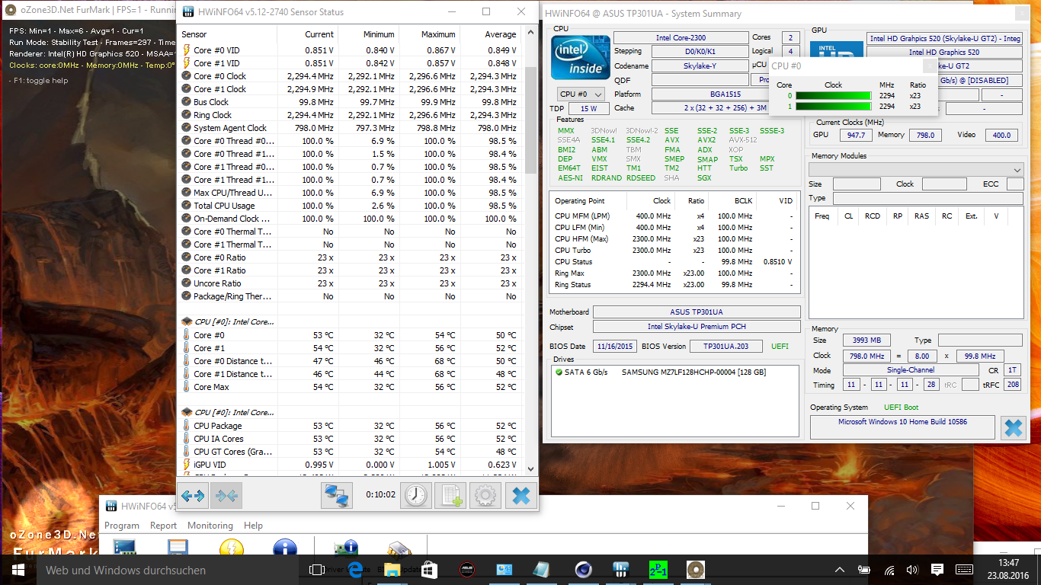Select the CPU IA Cores row
Image resolution: width=1041 pixels, height=585 pixels.
pos(350,439)
